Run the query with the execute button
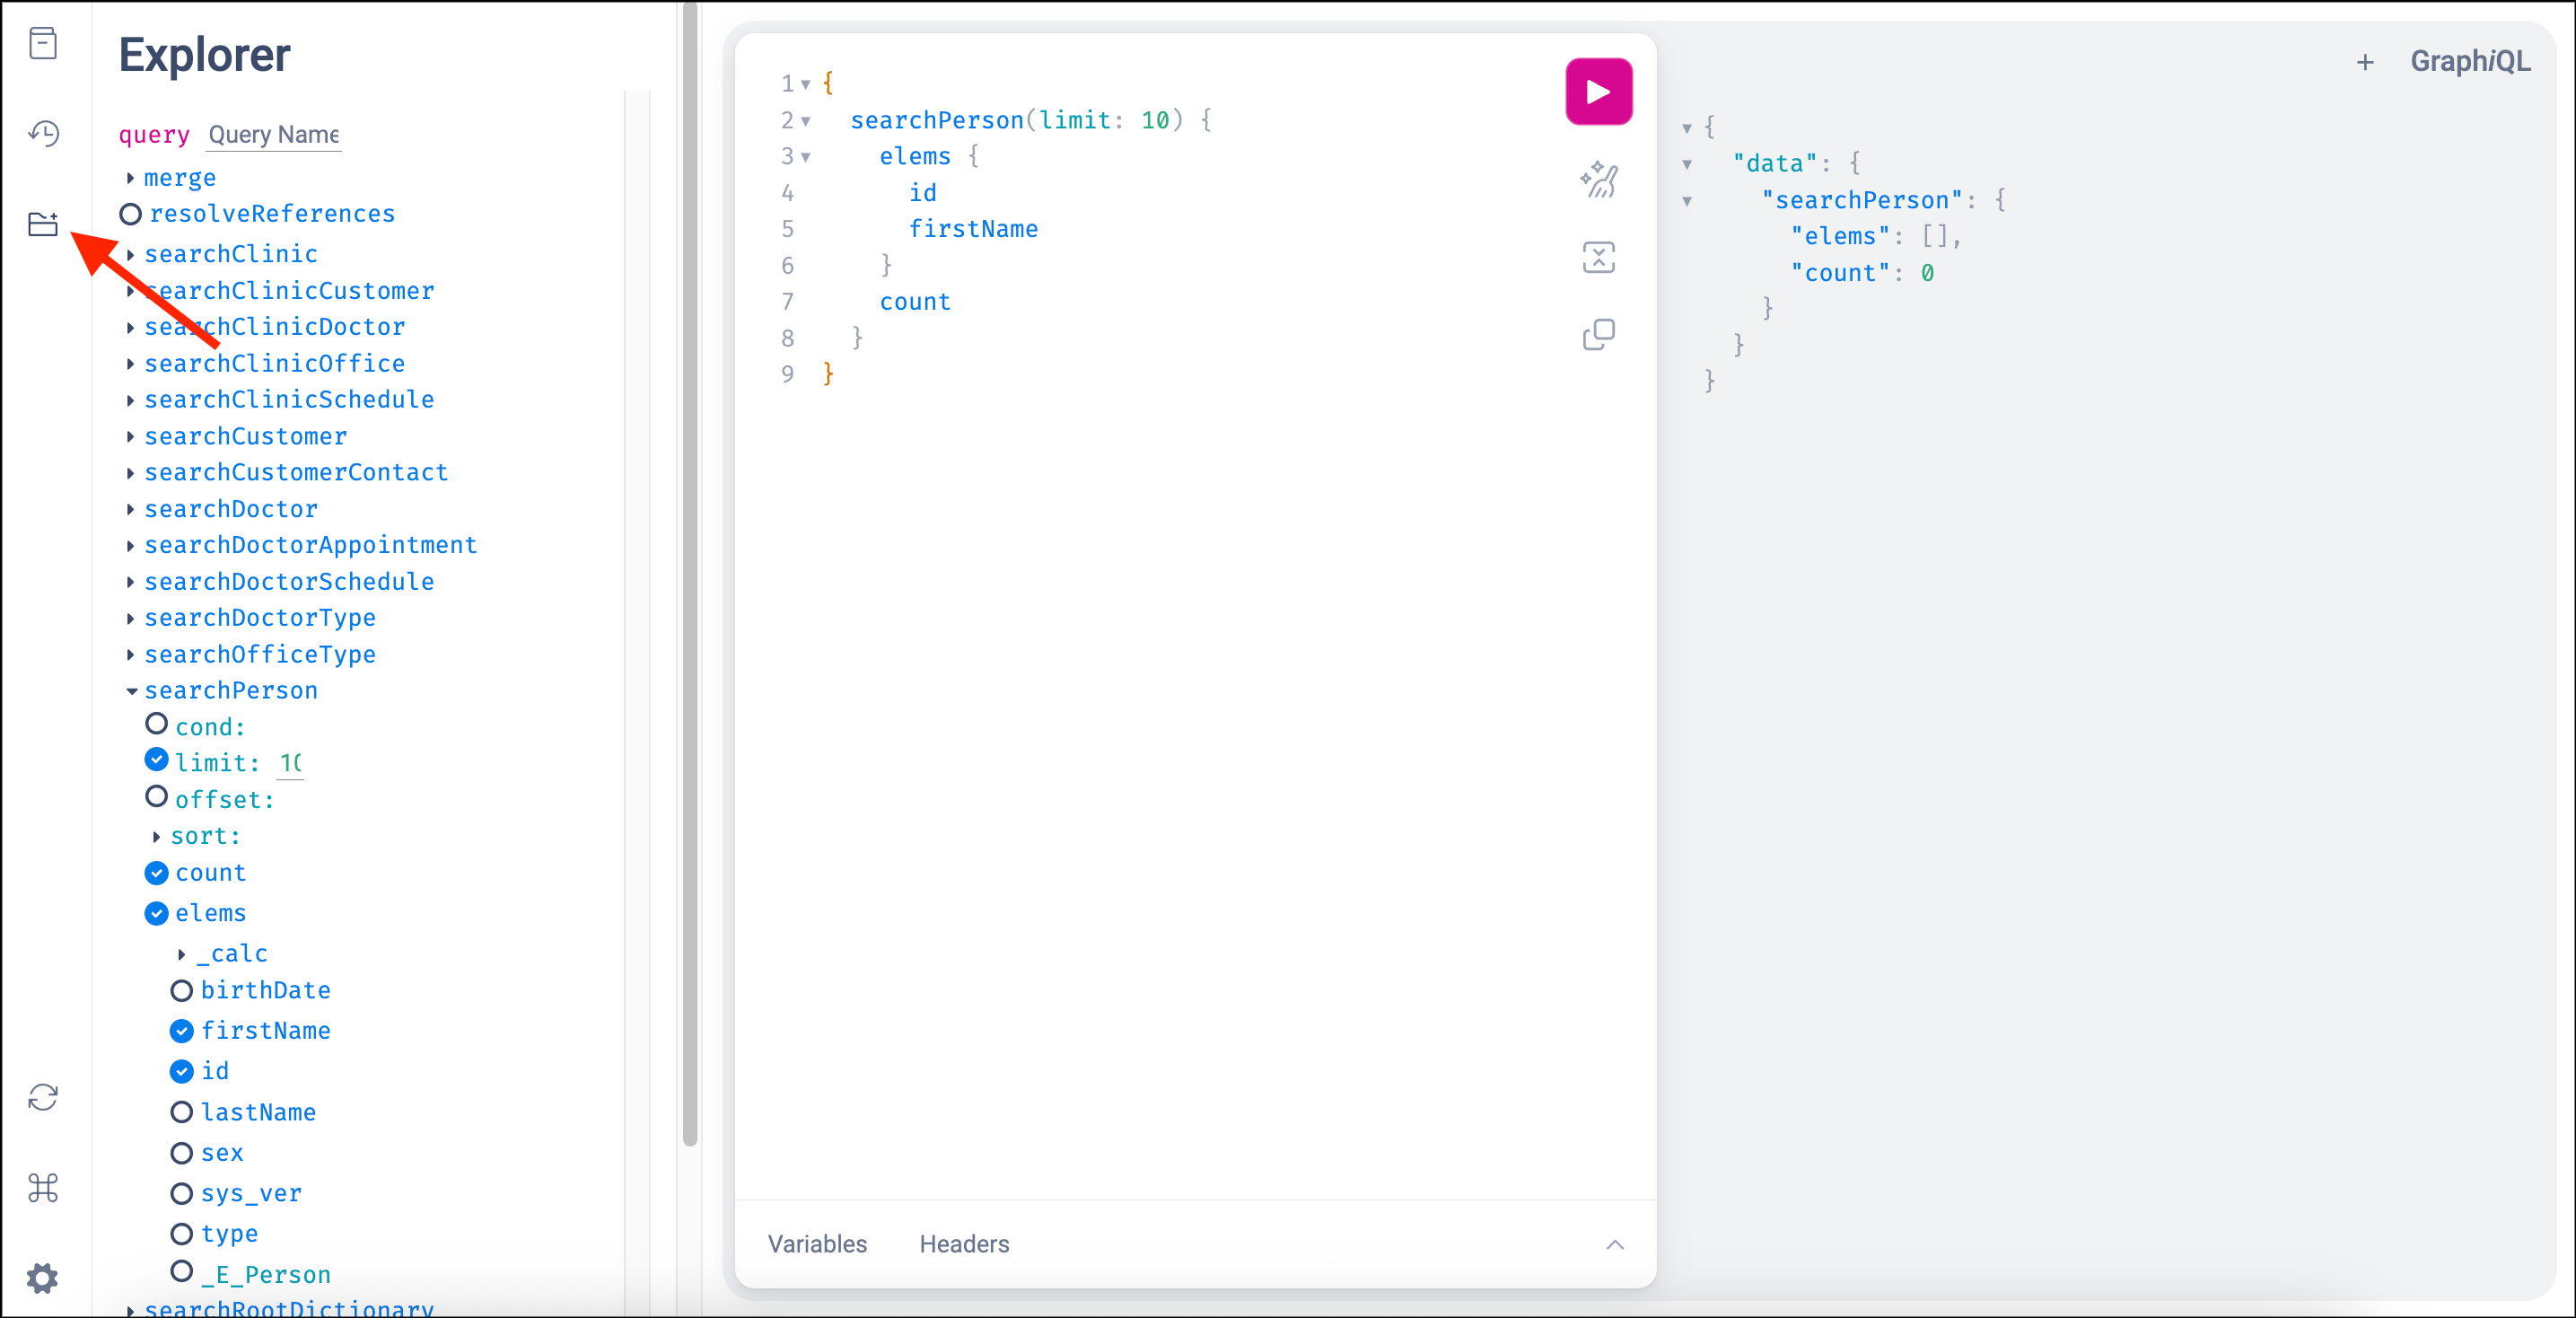This screenshot has width=2576, height=1318. (x=1598, y=92)
